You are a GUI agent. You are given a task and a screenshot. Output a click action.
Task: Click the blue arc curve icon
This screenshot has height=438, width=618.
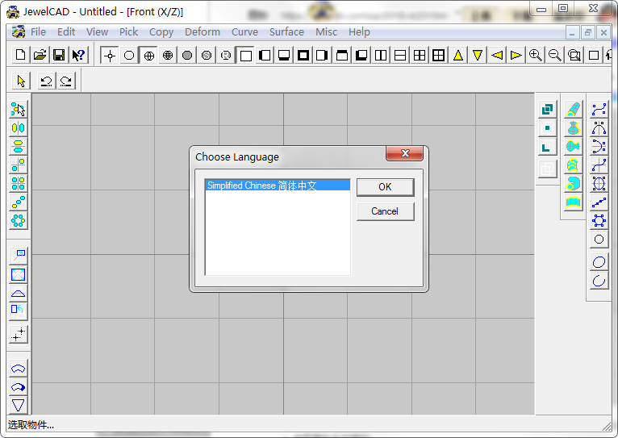pyautogui.click(x=599, y=281)
